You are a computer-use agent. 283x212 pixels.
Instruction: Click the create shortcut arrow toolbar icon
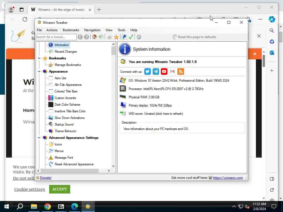tap(124, 37)
